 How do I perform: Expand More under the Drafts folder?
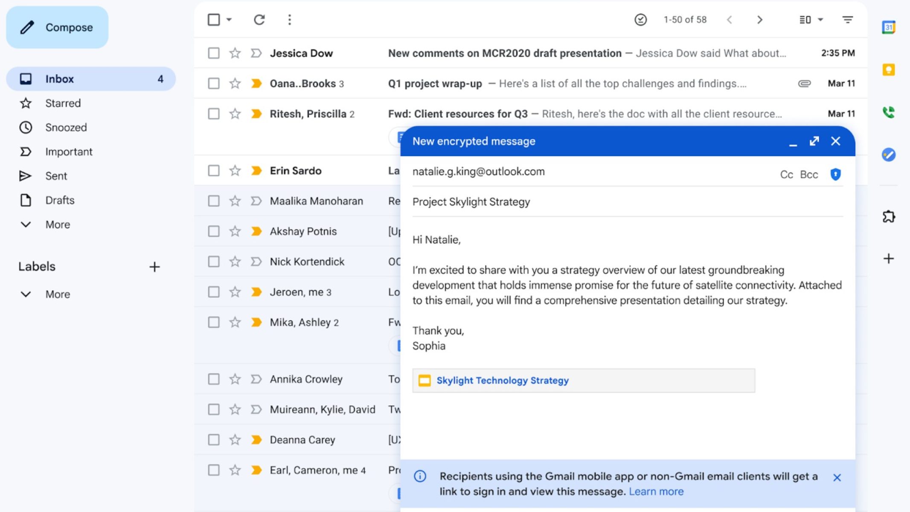[x=58, y=224]
